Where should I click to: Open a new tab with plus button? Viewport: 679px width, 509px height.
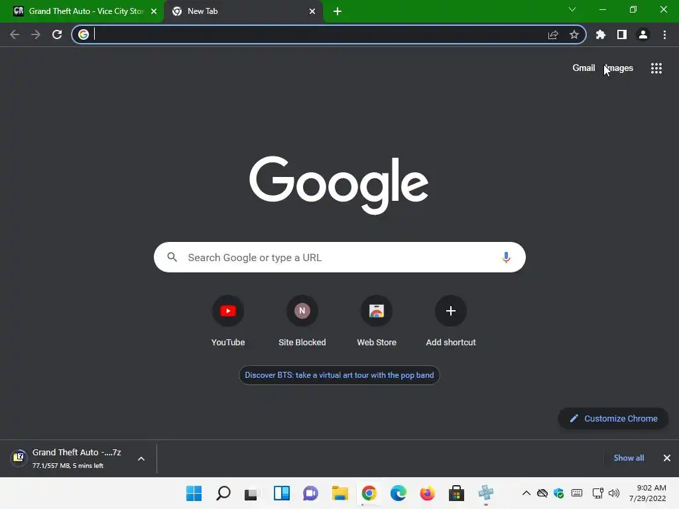pos(338,11)
